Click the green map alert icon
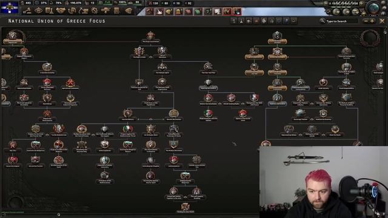Viewport: 388px width, 218px height. 198,12
